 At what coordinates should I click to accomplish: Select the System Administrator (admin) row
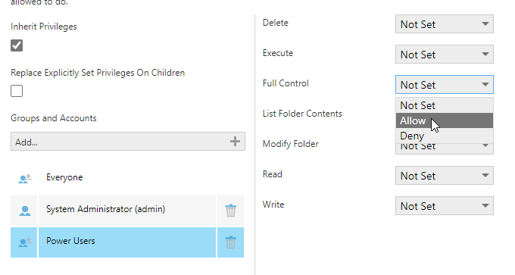(127, 211)
